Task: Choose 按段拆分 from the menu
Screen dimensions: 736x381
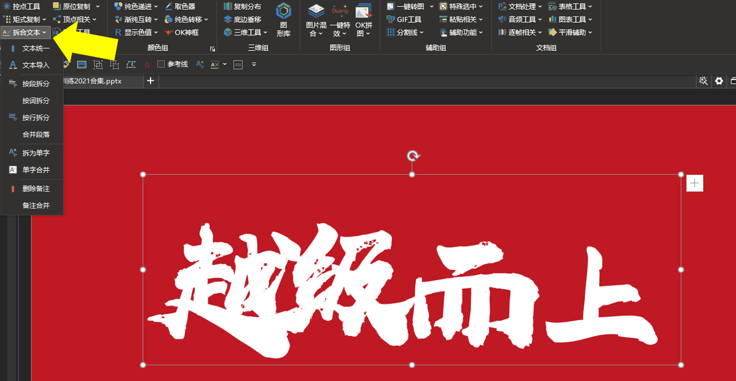Action: 32,84
